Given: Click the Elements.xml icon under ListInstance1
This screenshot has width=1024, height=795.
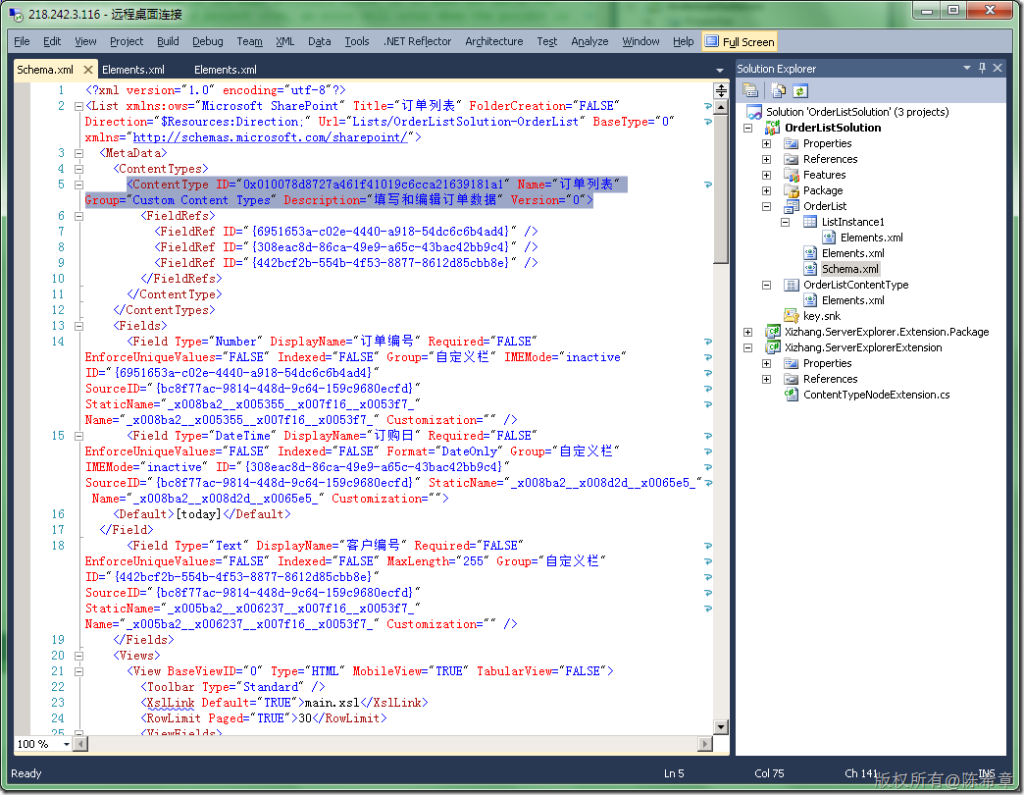Looking at the screenshot, I should (x=829, y=238).
